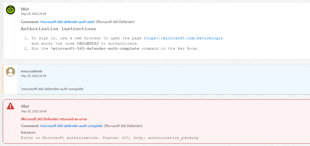310x146 pixels.
Task: Open the microsoft.com/devicelogin URL
Action: pyautogui.click(x=183, y=38)
